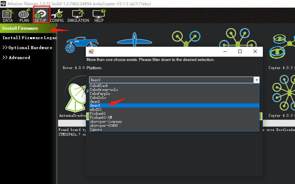Viewport: 295px width, 184px height.
Task: Select fmuv2 from platform list
Action: [174, 101]
